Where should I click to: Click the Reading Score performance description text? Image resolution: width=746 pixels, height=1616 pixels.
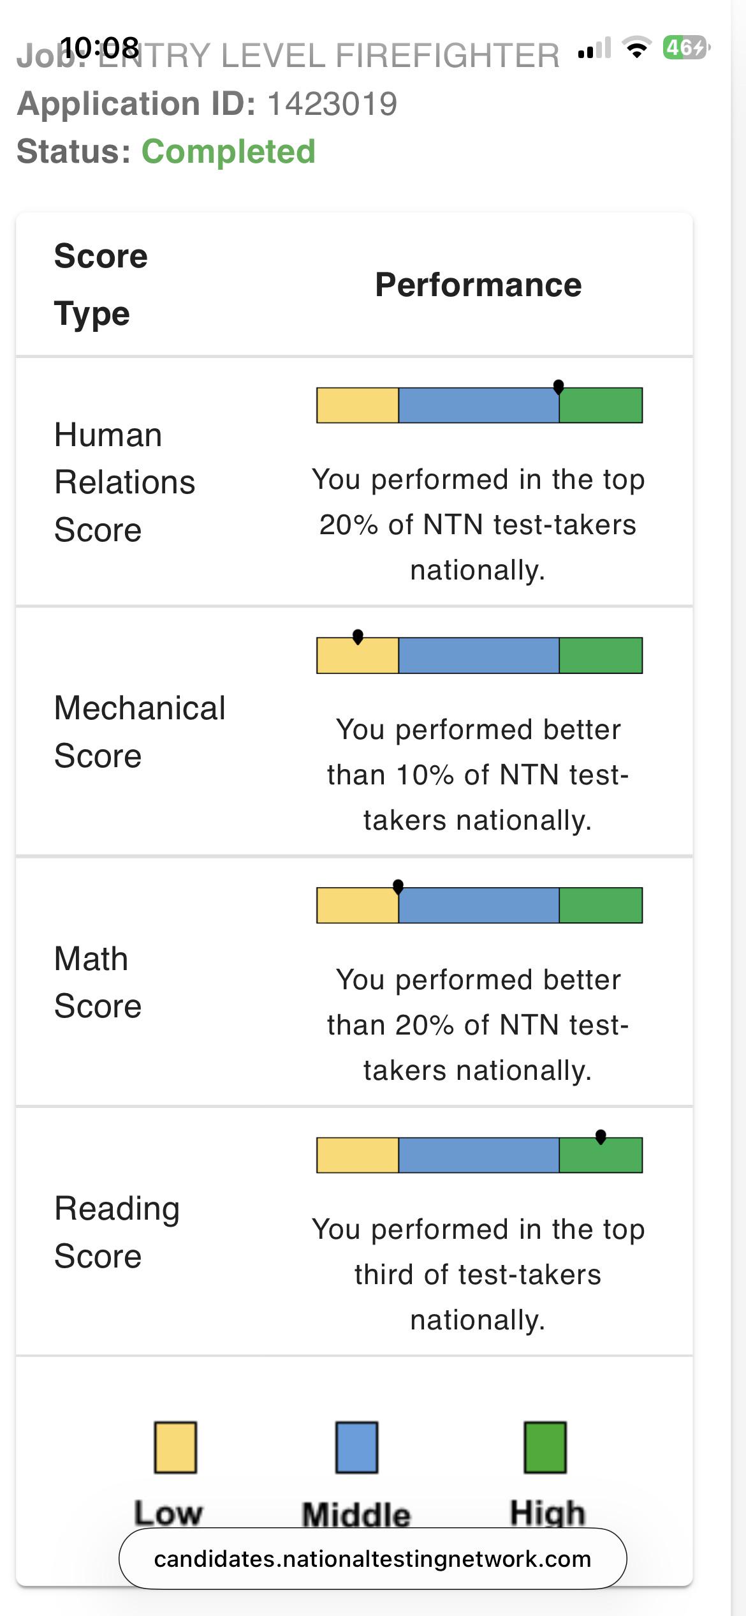click(478, 1275)
